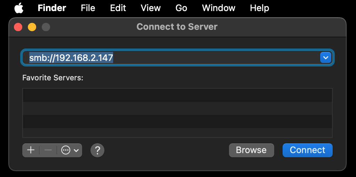This screenshot has width=356, height=177.
Task: Click inside the Favorite Servers list
Action: pos(177,113)
